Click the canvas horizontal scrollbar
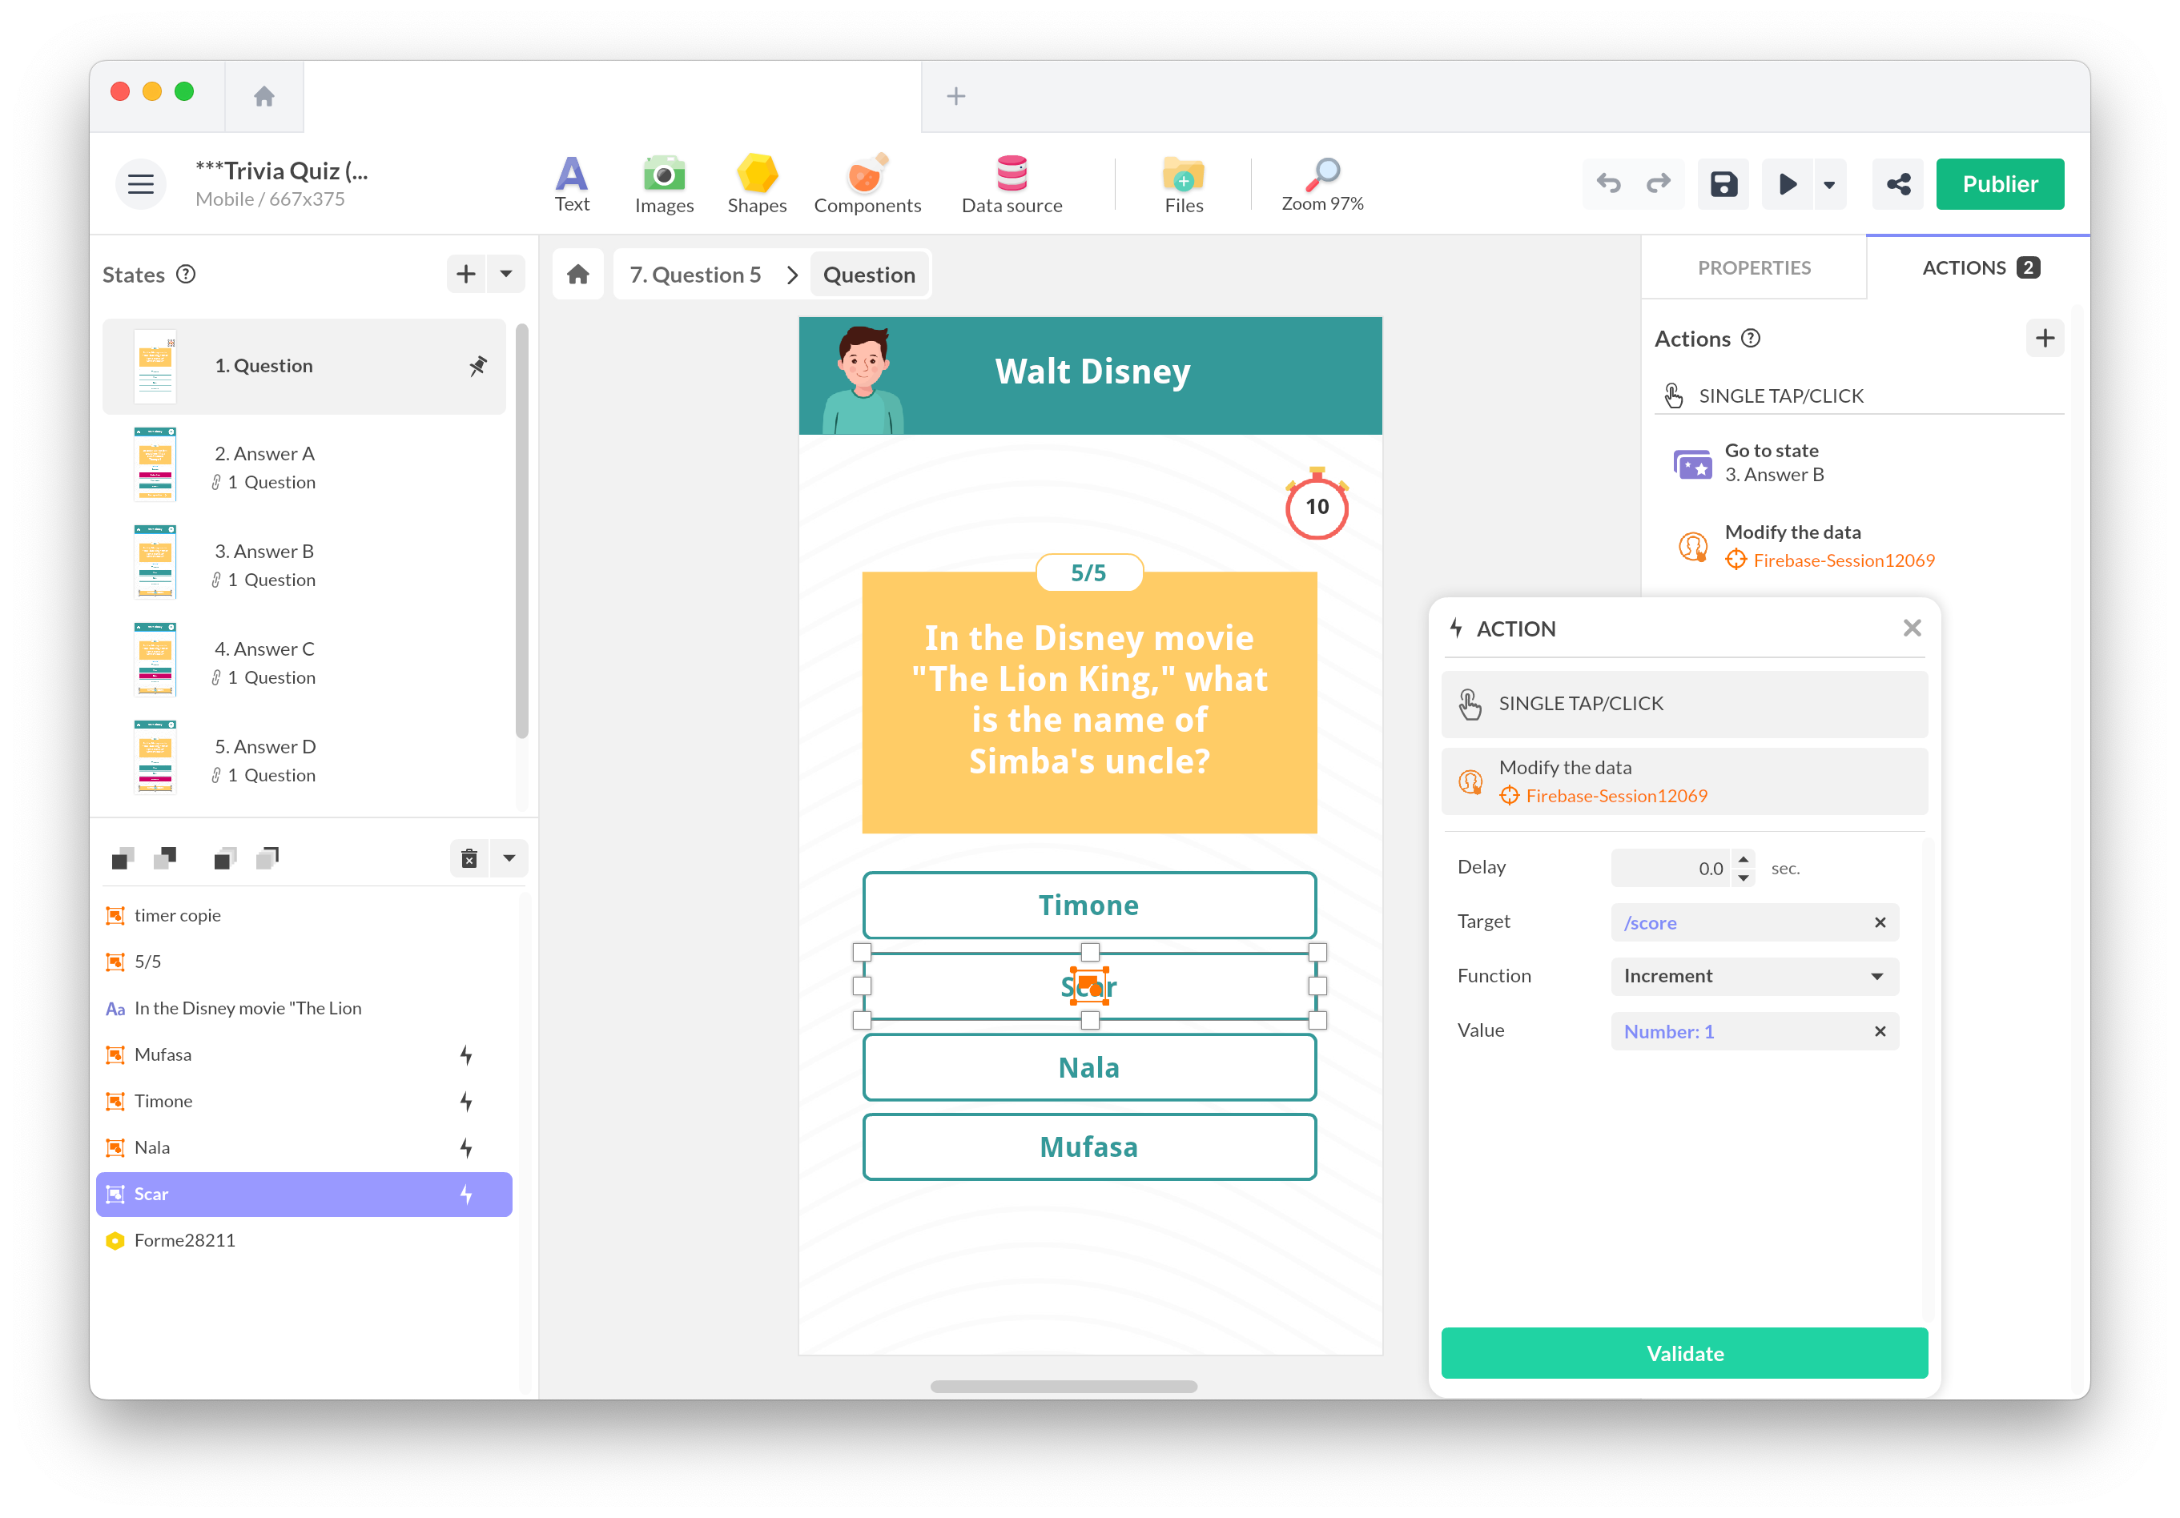2180x1518 pixels. point(1064,1386)
